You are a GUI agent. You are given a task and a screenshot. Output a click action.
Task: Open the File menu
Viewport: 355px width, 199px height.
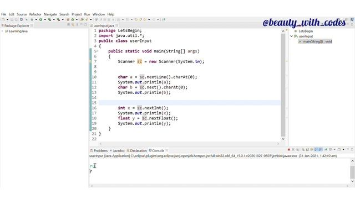pos(4,14)
